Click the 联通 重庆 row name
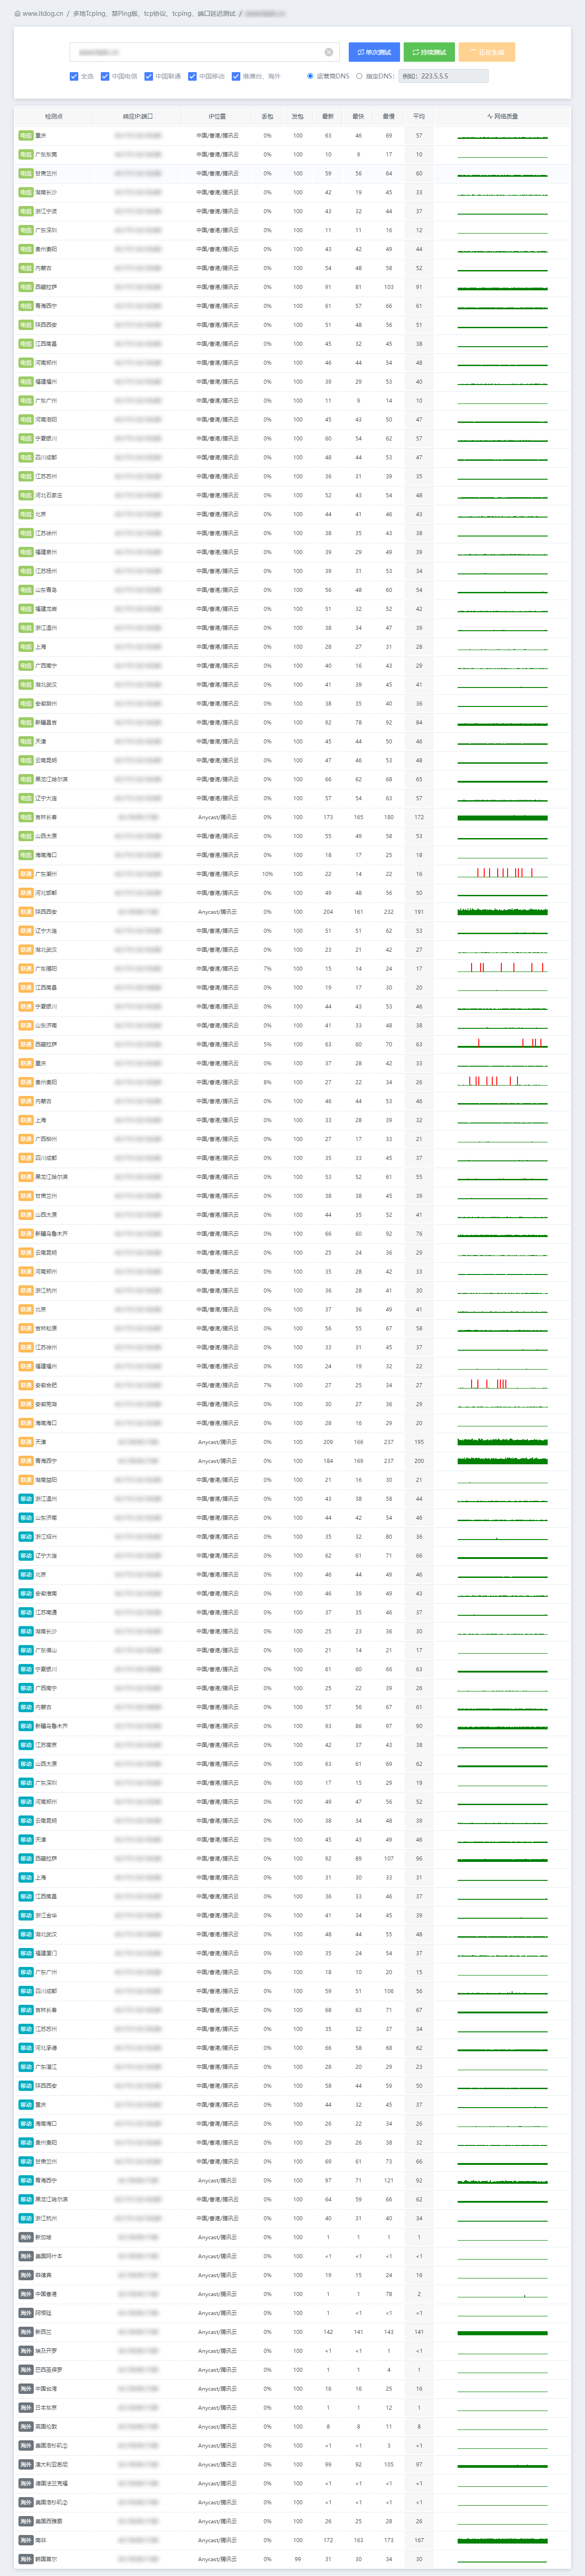 [41, 1063]
